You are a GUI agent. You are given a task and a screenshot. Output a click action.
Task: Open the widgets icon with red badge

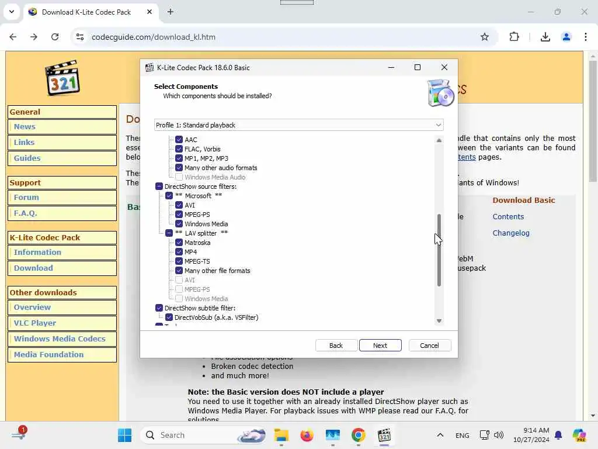click(18, 434)
